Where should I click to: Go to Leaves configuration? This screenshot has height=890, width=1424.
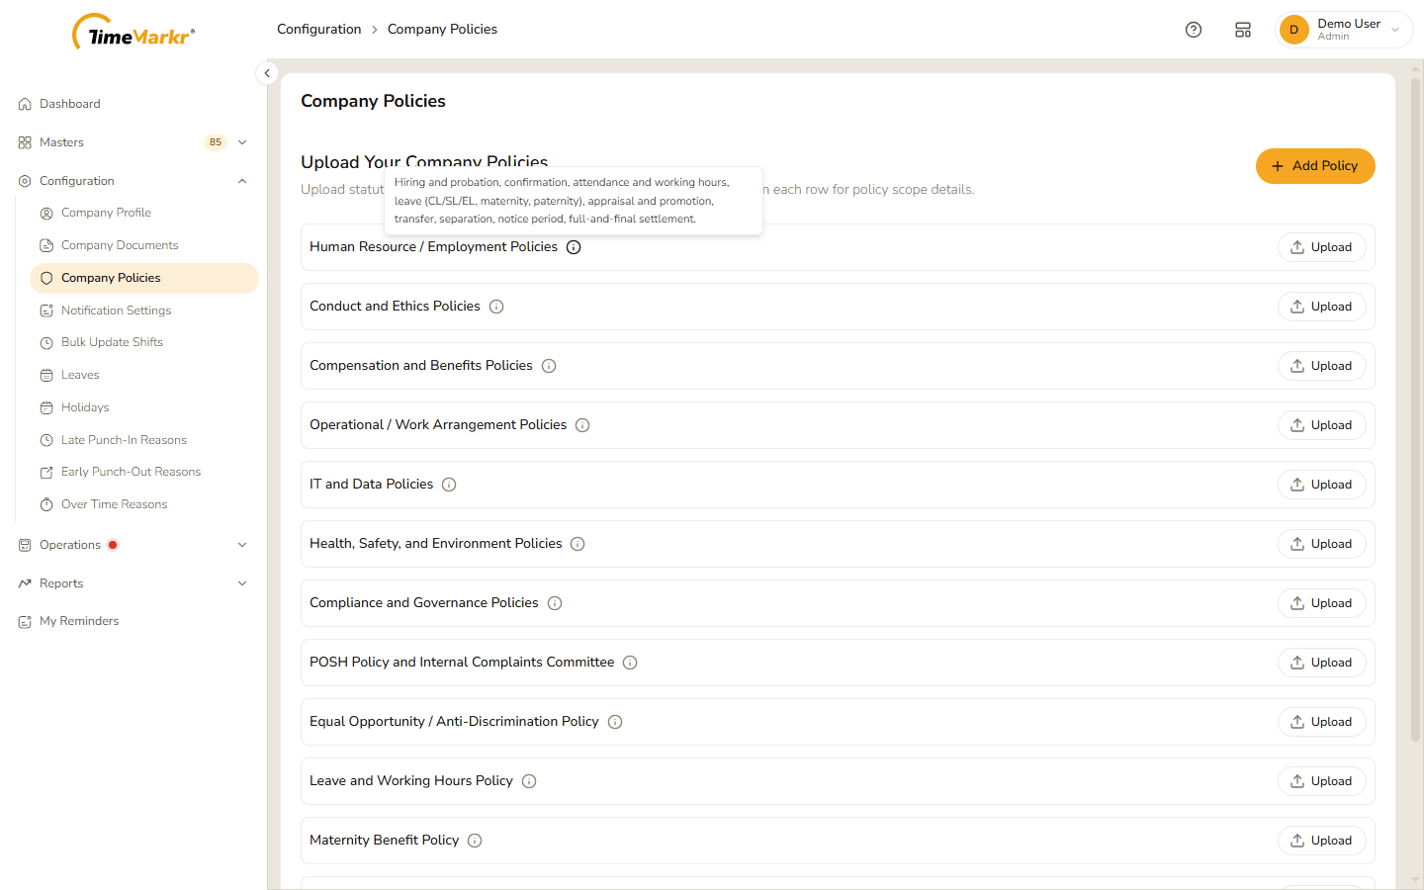[144, 375]
